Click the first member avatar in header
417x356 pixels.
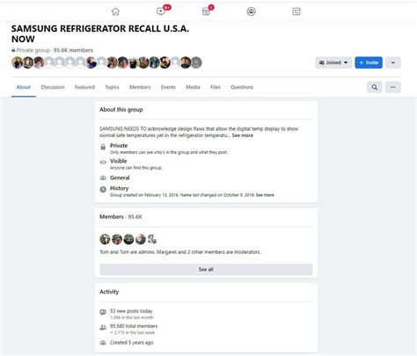click(17, 62)
